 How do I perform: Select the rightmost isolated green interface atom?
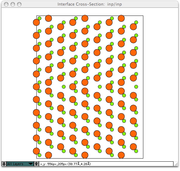(x=136, y=87)
